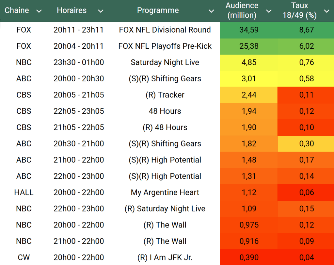
Task: Click the HALL channel cell
Action: (x=24, y=192)
